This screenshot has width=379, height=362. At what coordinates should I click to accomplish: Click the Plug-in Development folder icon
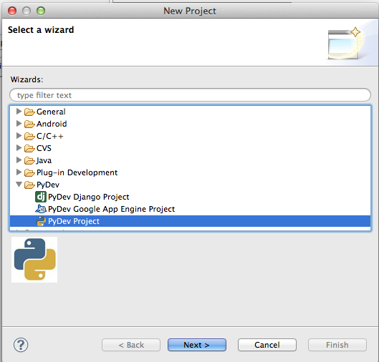click(29, 172)
